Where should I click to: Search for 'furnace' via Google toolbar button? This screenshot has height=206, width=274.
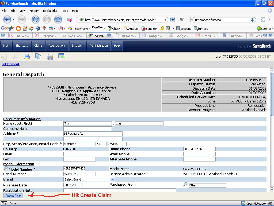tap(201, 28)
